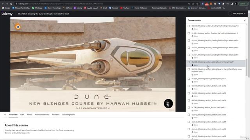Open lecture 043 Bottom parts part 7
Viewport: 250px width, 140px height.
[x=216, y=123]
